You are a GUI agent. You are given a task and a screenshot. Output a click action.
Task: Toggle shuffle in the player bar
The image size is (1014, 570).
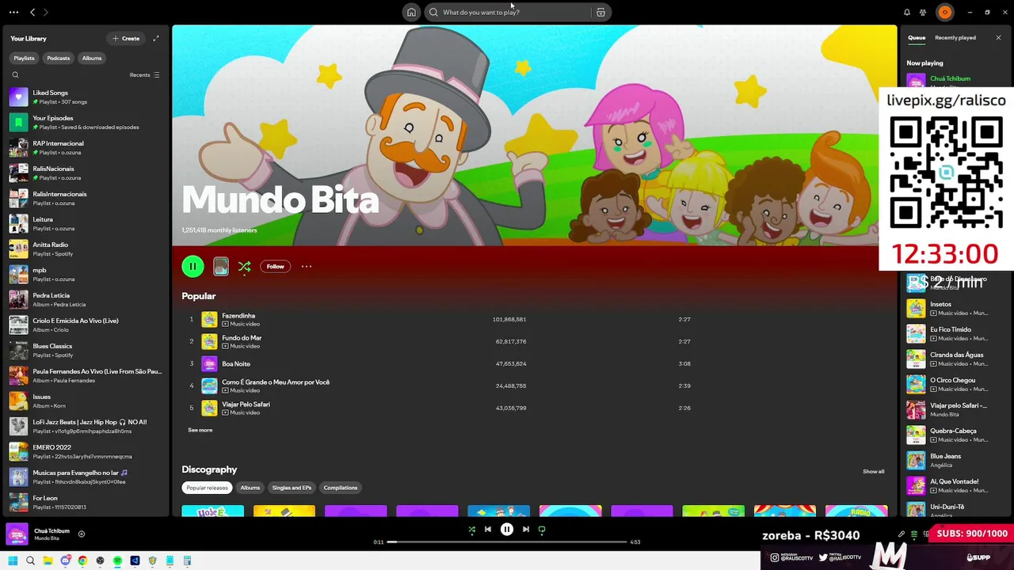[471, 530]
